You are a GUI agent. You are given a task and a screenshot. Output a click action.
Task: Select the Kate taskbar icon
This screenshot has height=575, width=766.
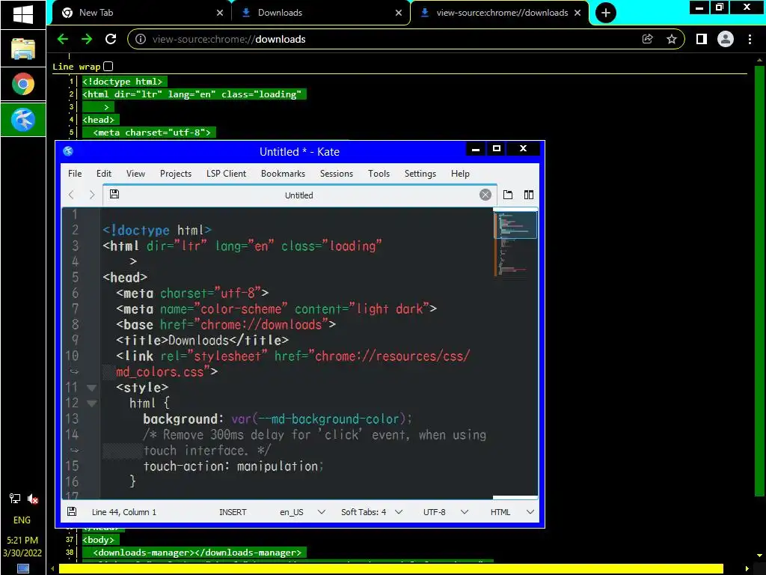pyautogui.click(x=23, y=119)
